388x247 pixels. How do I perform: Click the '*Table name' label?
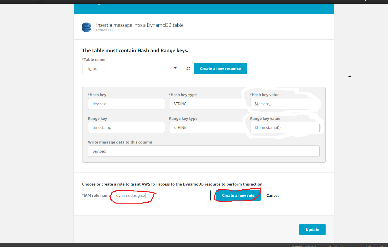point(94,59)
